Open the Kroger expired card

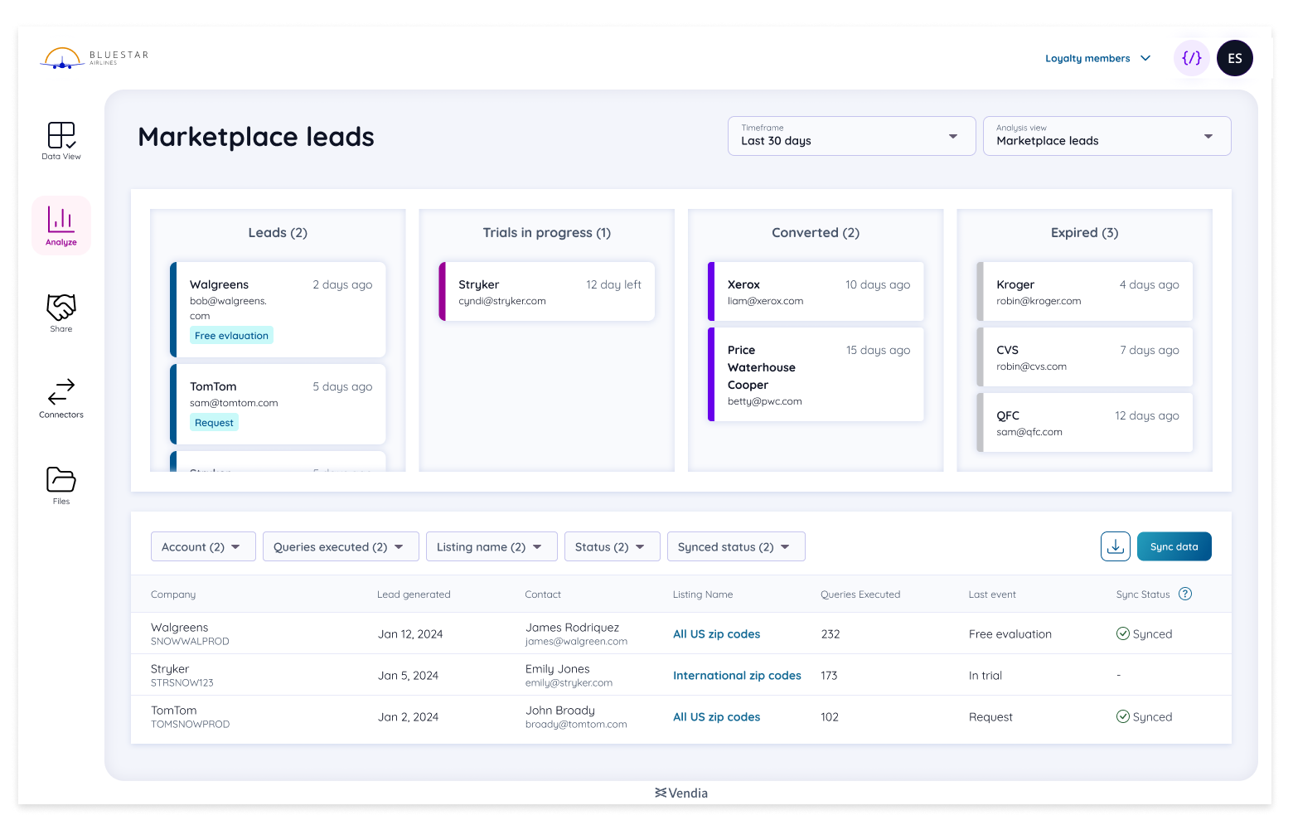tap(1085, 291)
